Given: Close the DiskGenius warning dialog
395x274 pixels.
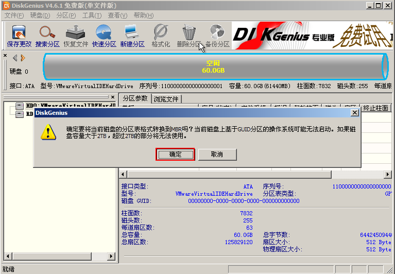Looking at the screenshot, I should point(355,113).
